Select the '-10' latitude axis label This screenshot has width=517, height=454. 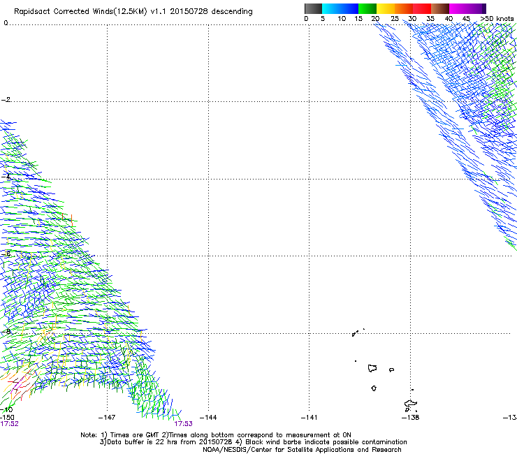point(6,410)
